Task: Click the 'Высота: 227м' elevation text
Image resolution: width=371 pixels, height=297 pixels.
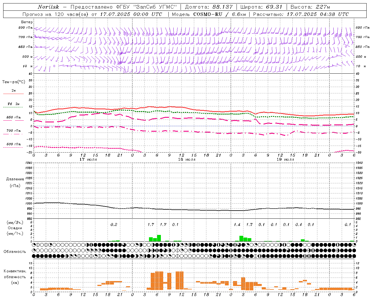Action: (310, 7)
